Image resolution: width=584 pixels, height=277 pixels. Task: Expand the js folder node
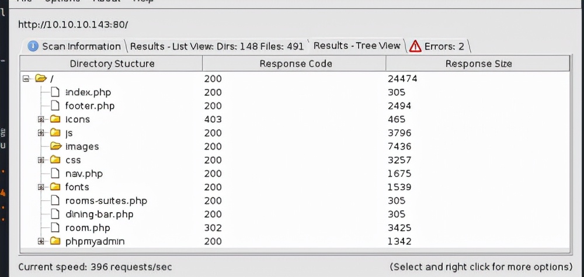[x=41, y=133]
